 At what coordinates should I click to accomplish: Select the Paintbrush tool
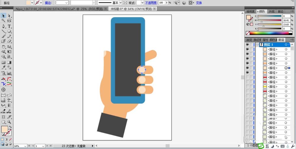click(x=3, y=36)
